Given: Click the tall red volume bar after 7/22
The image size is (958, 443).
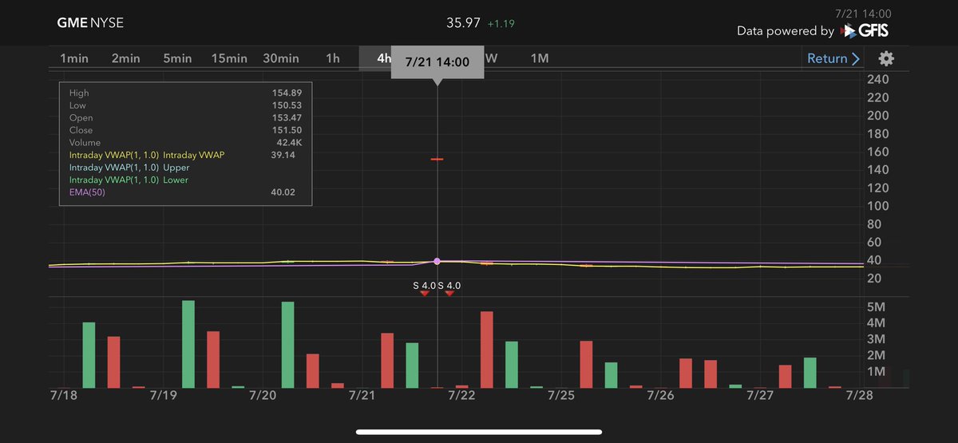Looking at the screenshot, I should click(x=487, y=350).
